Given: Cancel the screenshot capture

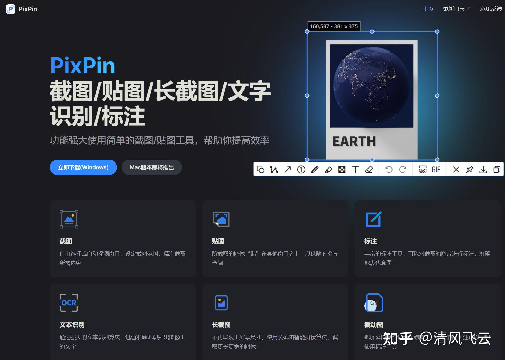Looking at the screenshot, I should 456,169.
